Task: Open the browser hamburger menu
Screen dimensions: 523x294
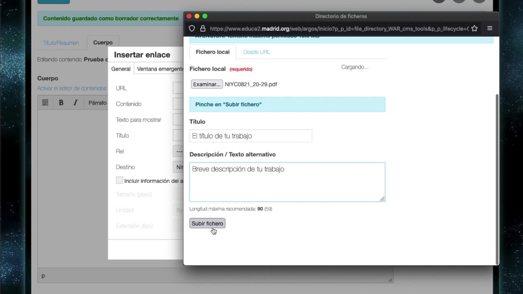Action: click(490, 28)
